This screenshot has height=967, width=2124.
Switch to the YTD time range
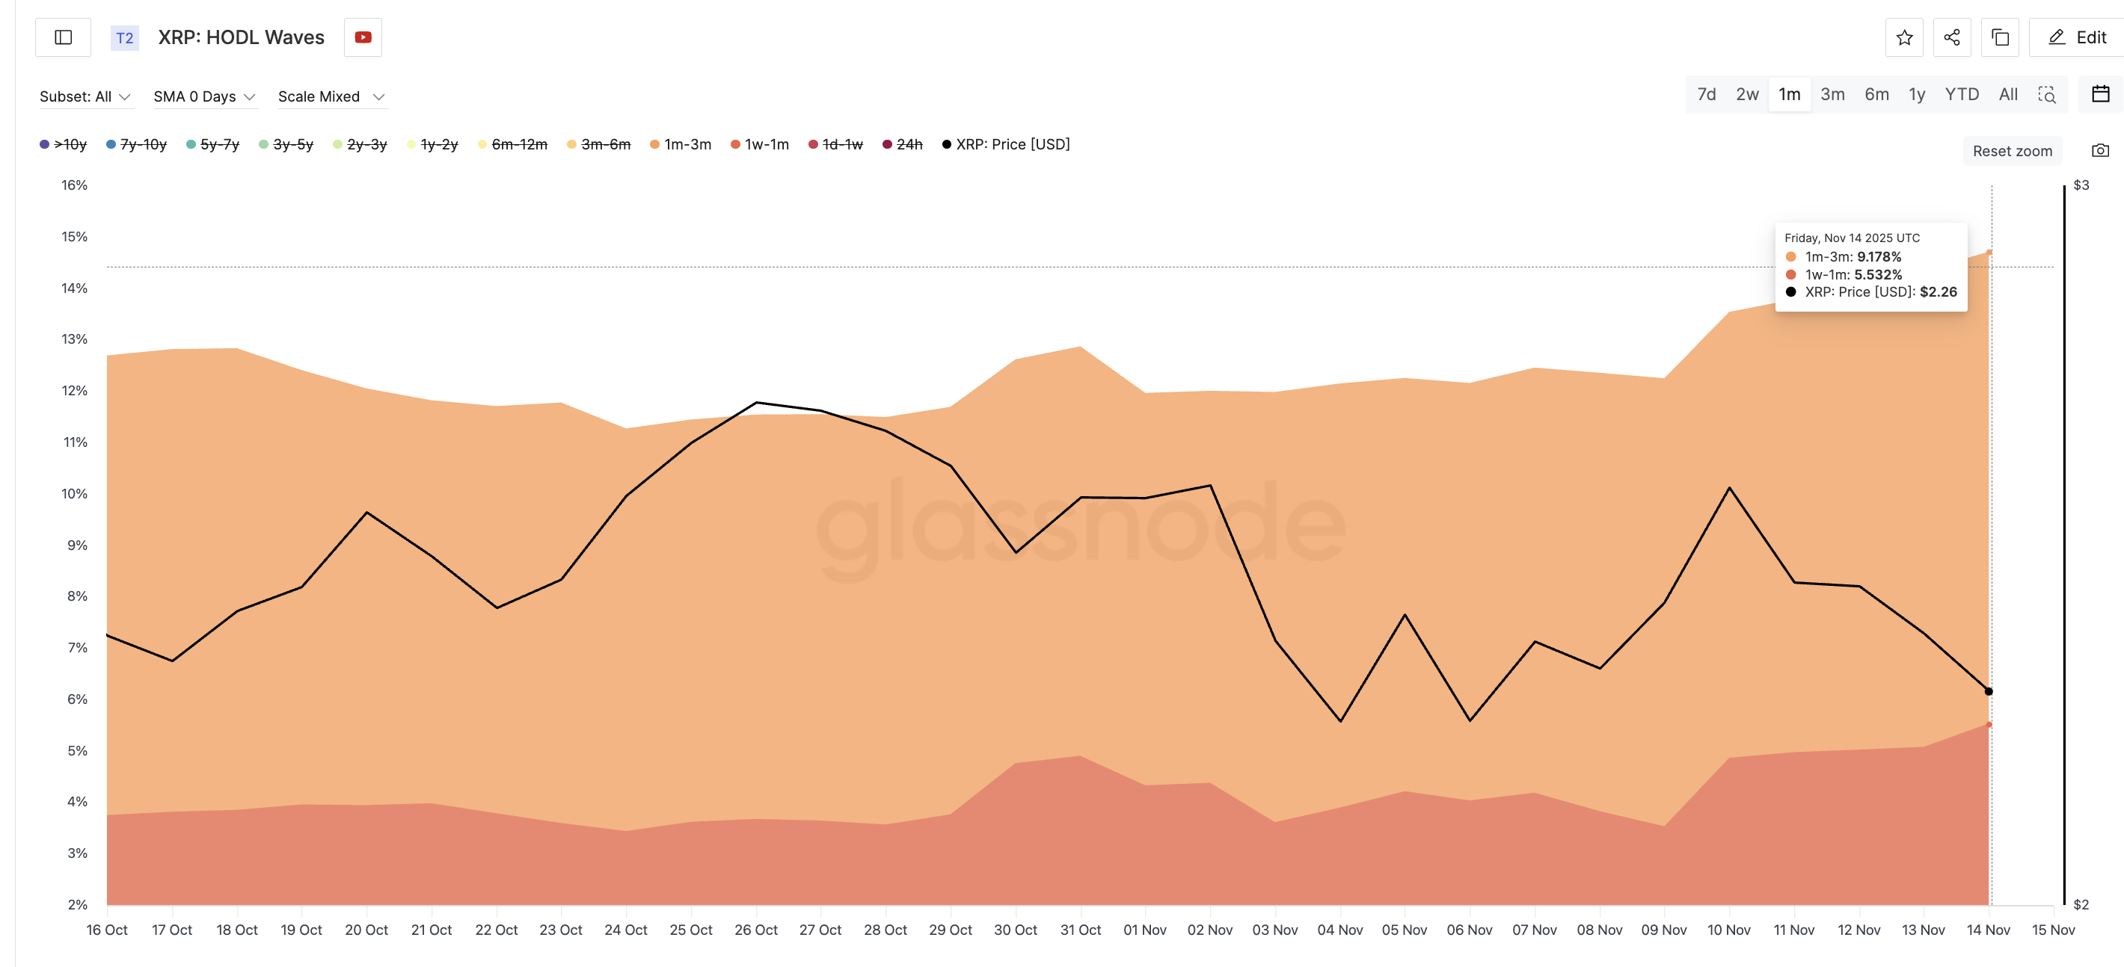pyautogui.click(x=1962, y=95)
